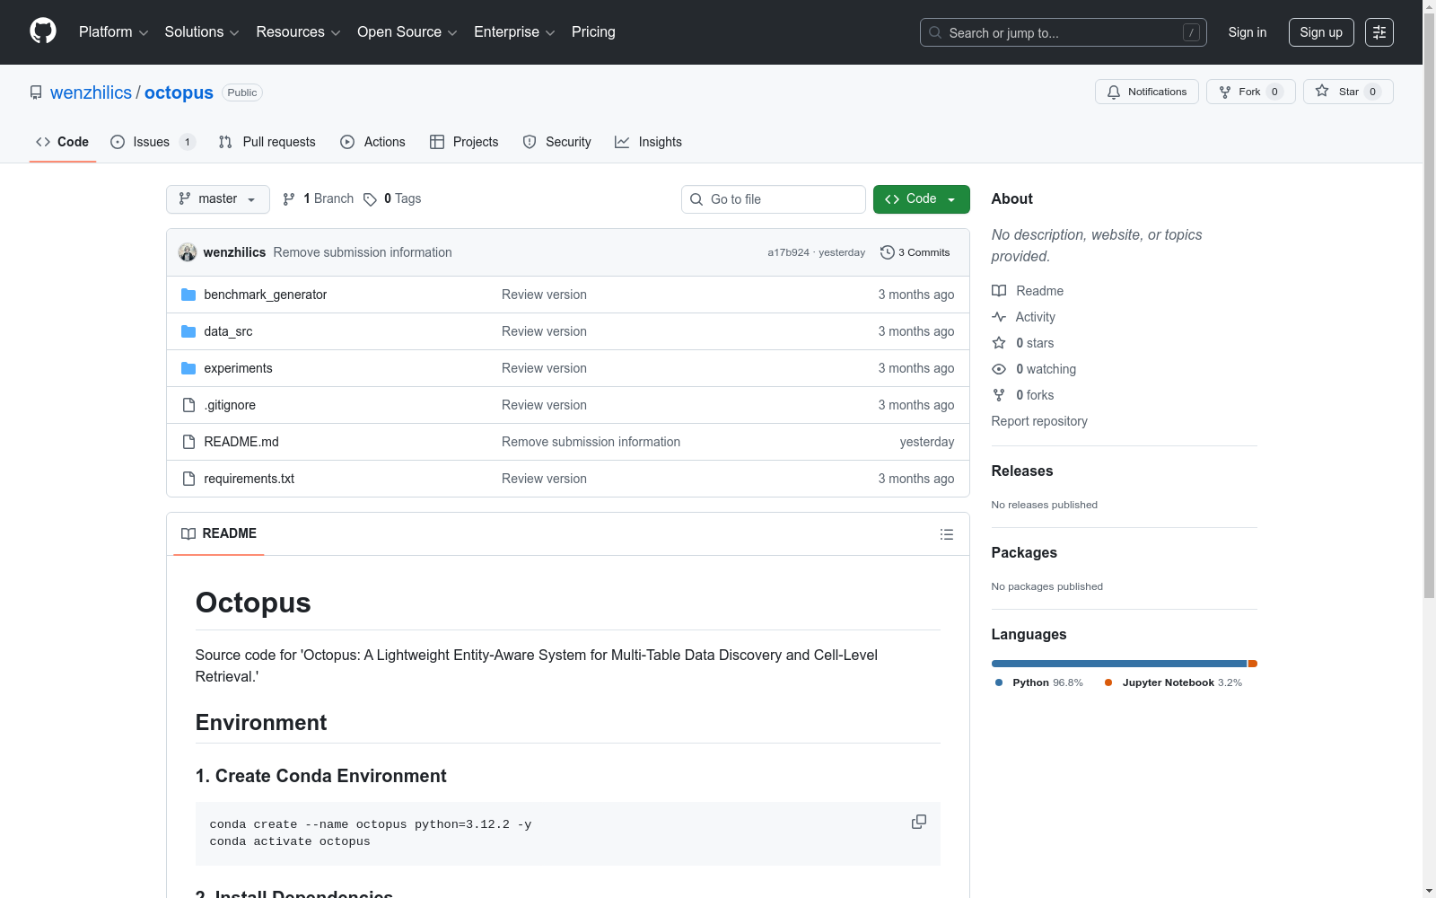
Task: Click the blue Python segment of language bar
Action: (x=1119, y=664)
